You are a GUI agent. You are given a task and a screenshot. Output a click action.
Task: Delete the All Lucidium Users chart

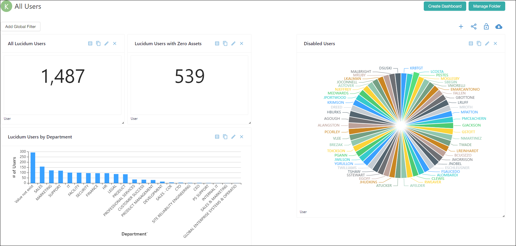point(115,43)
